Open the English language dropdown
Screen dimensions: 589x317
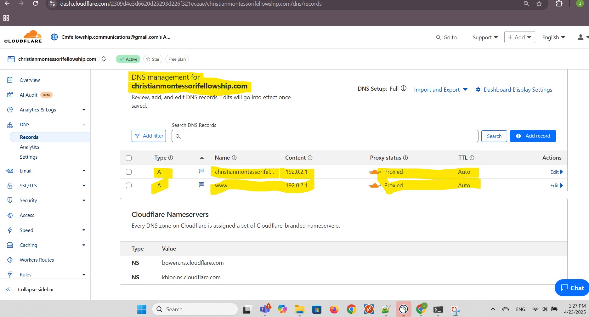point(554,37)
